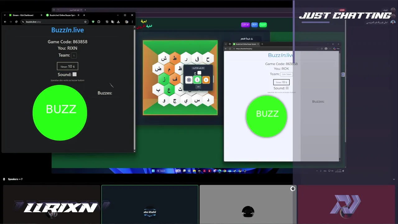Click the د hexagon tile
This screenshot has height=224, width=398.
tap(208, 100)
